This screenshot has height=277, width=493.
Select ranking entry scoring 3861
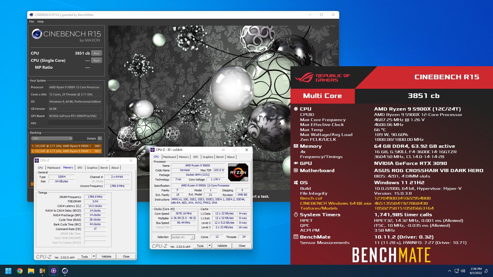[66, 146]
